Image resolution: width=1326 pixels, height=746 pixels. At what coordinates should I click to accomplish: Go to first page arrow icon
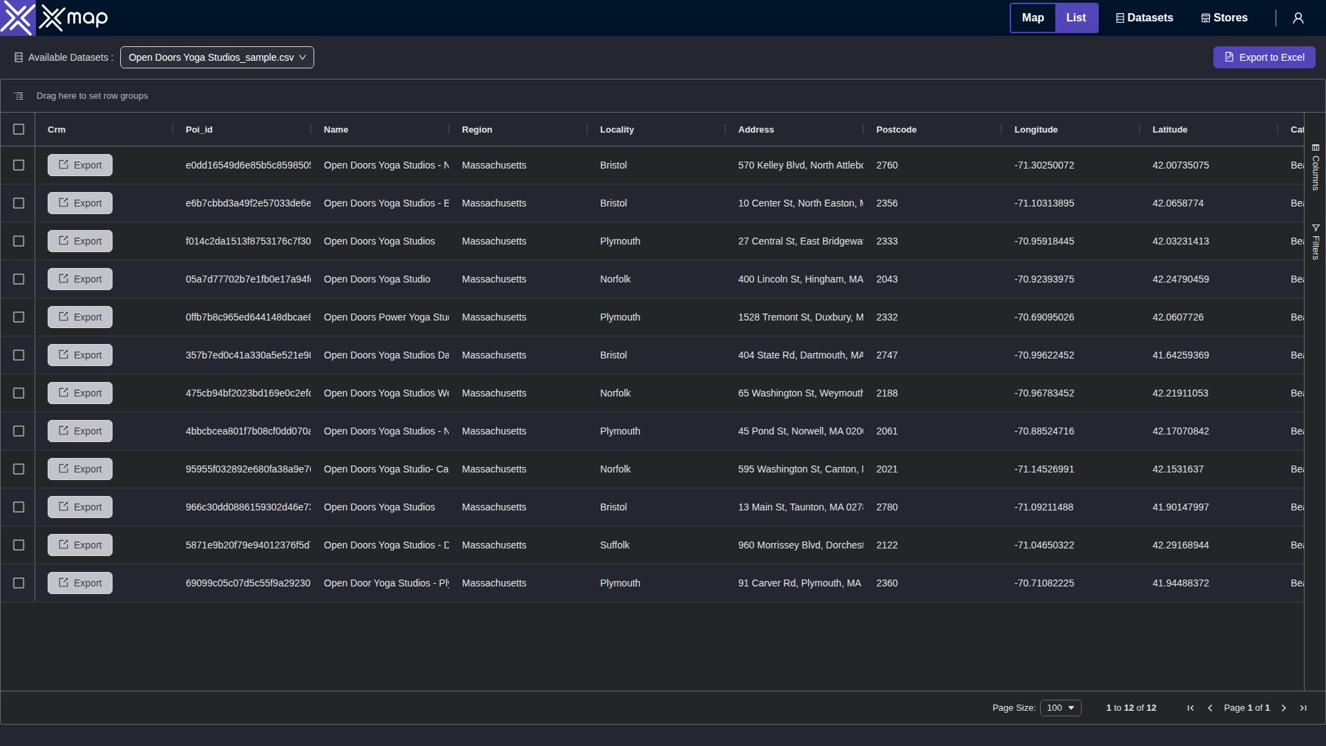(1190, 708)
